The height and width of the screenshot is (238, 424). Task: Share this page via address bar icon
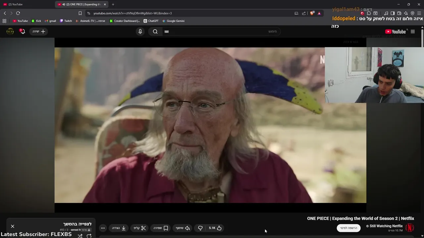304,13
